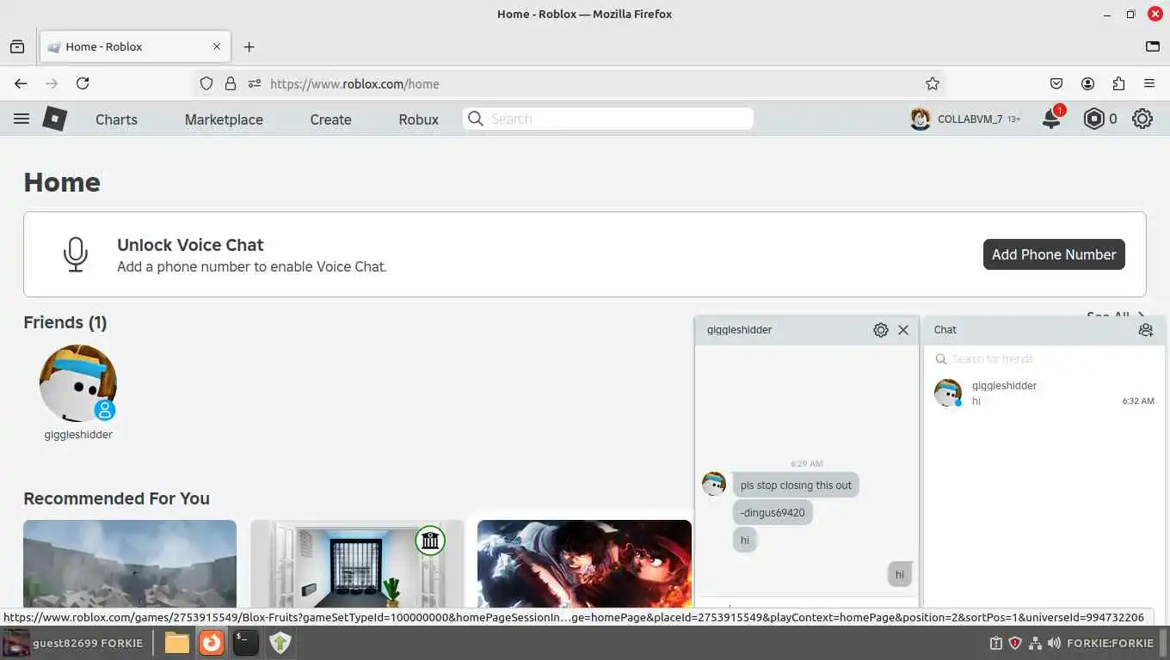Viewport: 1170px width, 660px height.
Task: Launch terminal from the taskbar
Action: click(246, 642)
